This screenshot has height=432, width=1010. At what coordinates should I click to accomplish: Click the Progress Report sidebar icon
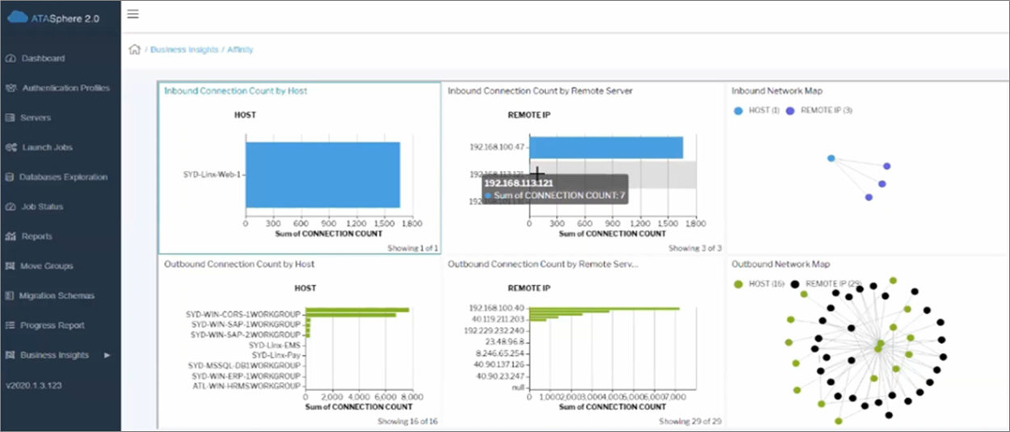pos(11,325)
